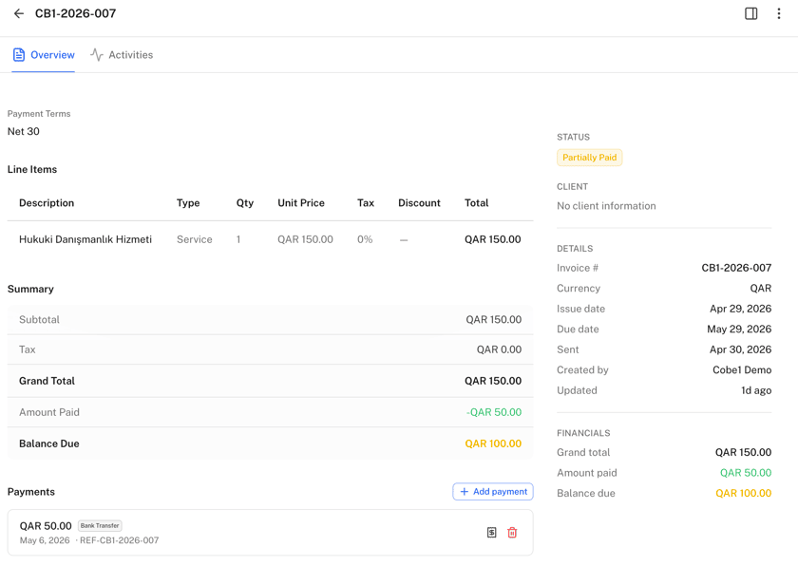Select the Invoice # value CB1-2026-007 in details
This screenshot has height=566, width=798.
736,268
